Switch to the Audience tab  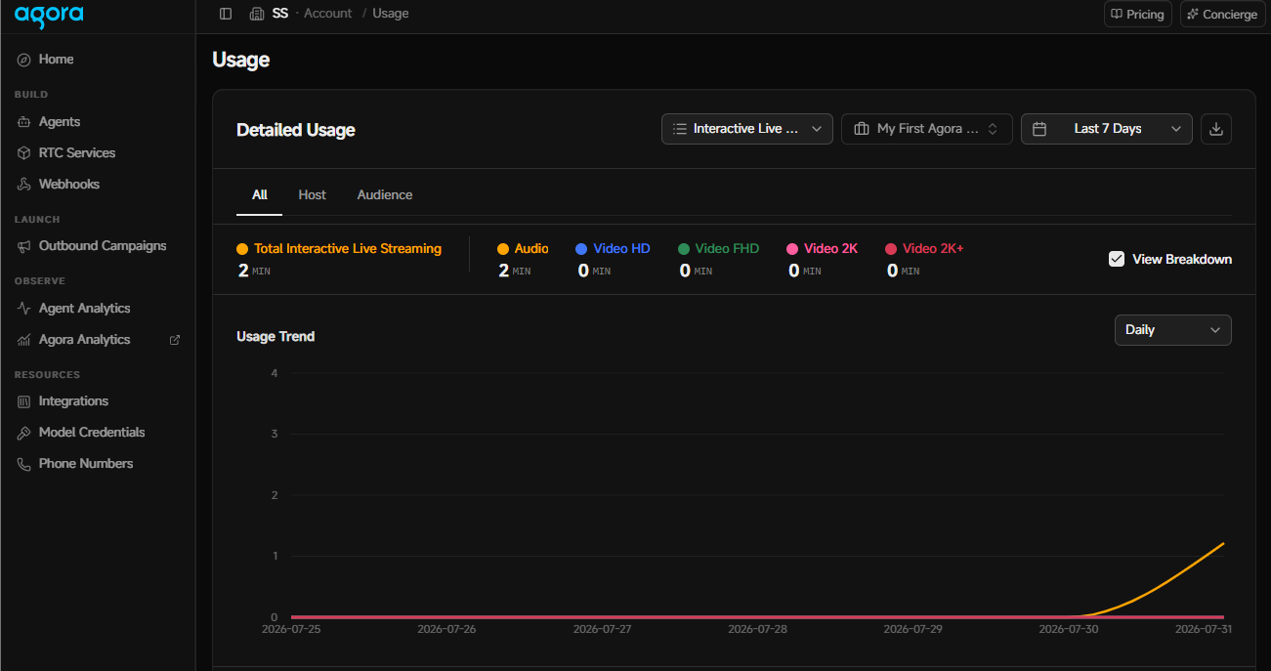pyautogui.click(x=385, y=195)
